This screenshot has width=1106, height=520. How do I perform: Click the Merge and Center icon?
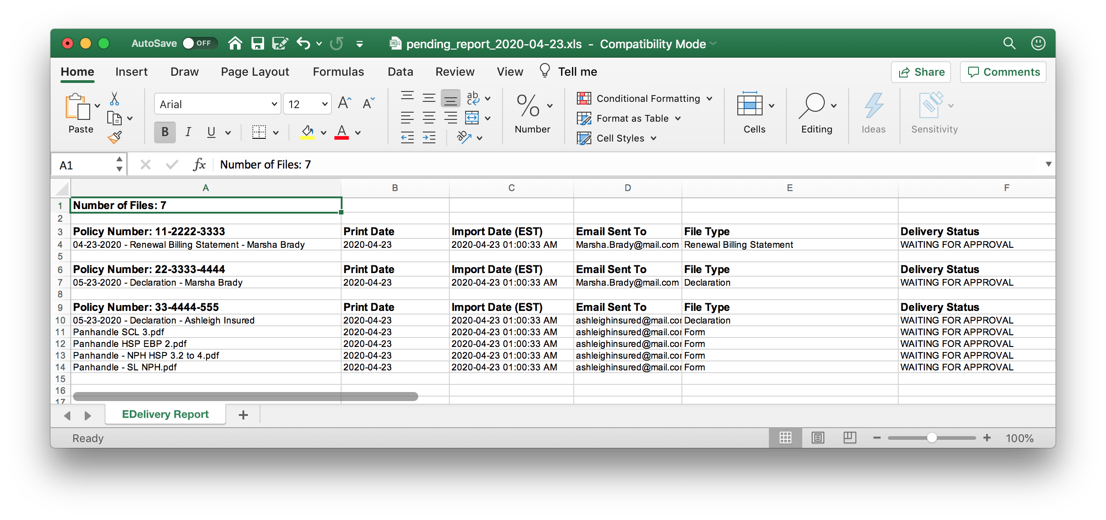(x=472, y=118)
